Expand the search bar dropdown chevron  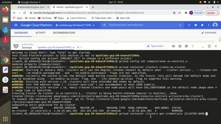pos(180,25)
